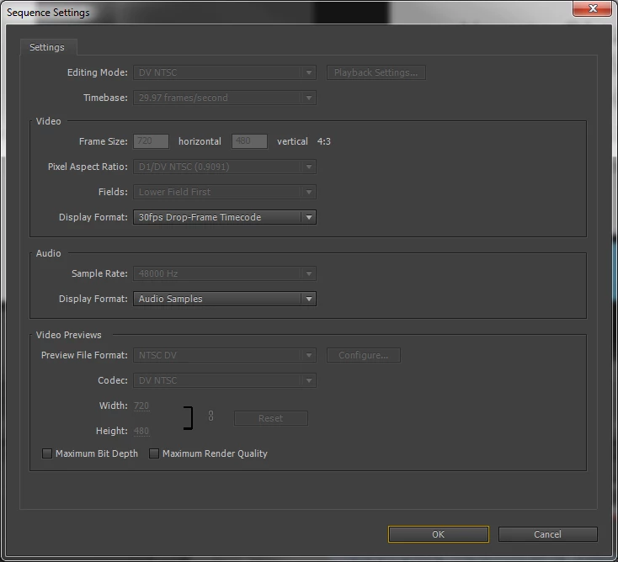Open the Editing Mode dropdown
The width and height of the screenshot is (618, 562).
225,72
